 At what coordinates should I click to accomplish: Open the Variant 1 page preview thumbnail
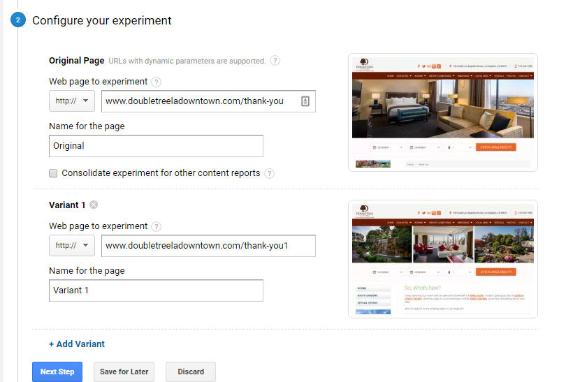443,259
